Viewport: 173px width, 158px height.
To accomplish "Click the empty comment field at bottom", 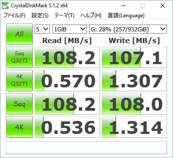I will 86,148.
